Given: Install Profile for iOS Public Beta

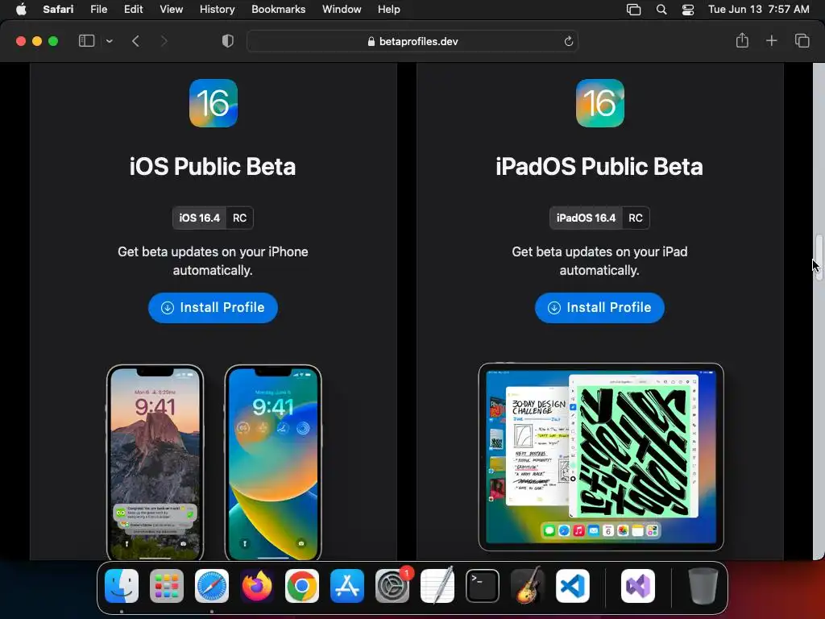Looking at the screenshot, I should click(213, 308).
